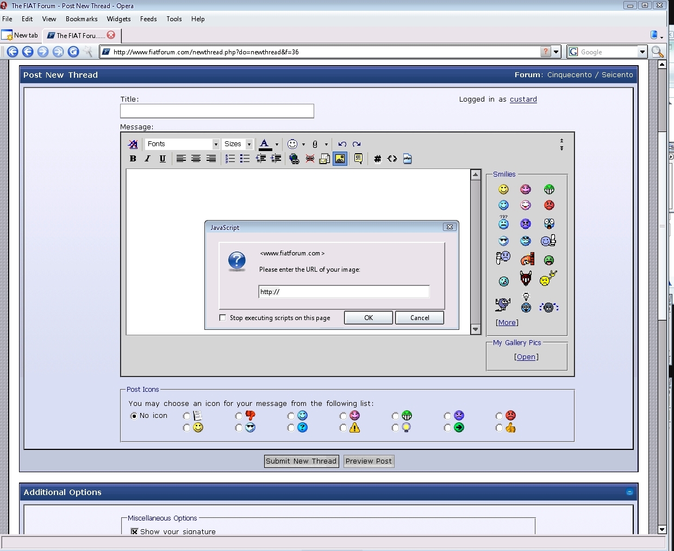Screen dimensions: 674x551
Task: Click the Wrap Code tags hash icon
Action: point(377,159)
